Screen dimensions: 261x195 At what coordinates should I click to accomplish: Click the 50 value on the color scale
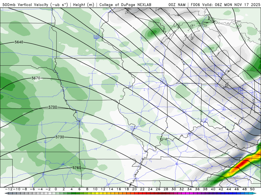click(252, 189)
